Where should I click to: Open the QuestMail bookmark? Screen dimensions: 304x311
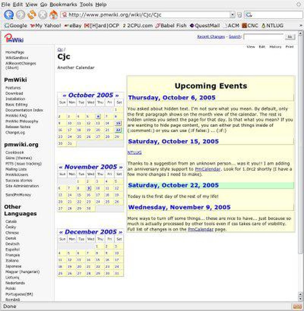(205, 25)
